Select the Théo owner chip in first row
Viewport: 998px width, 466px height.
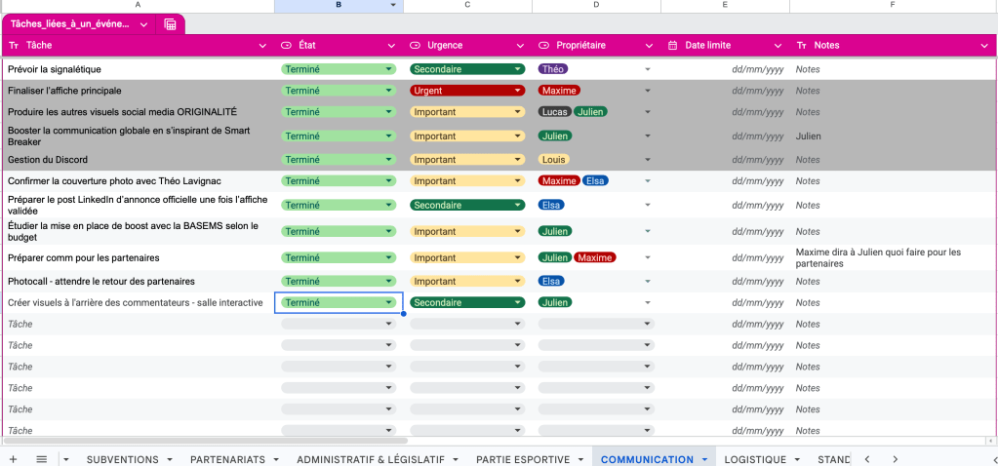coord(552,69)
